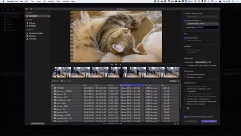Image resolution: width=241 pixels, height=136 pixels.
Task: Open the Modify menu
Action: pyautogui.click(x=51, y=2)
